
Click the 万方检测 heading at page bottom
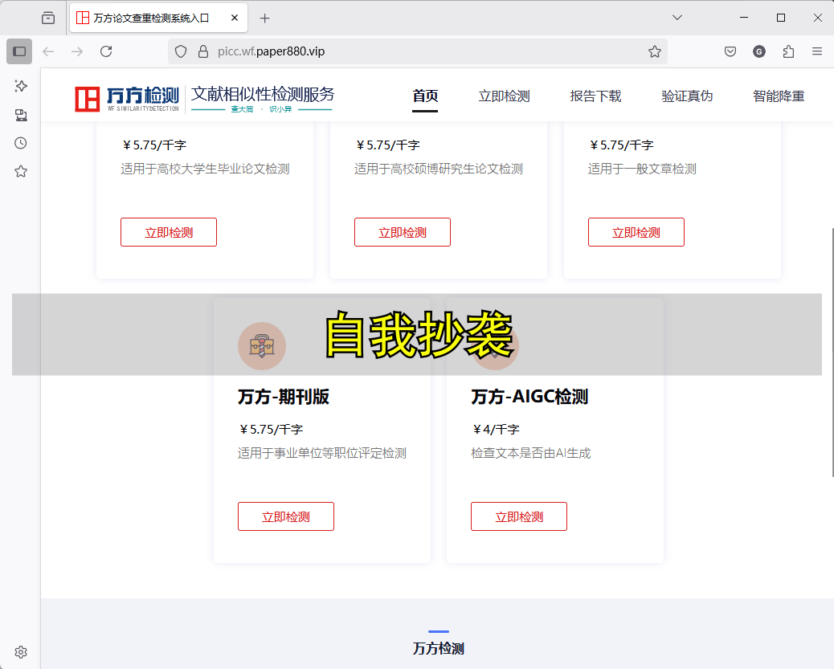tap(439, 649)
